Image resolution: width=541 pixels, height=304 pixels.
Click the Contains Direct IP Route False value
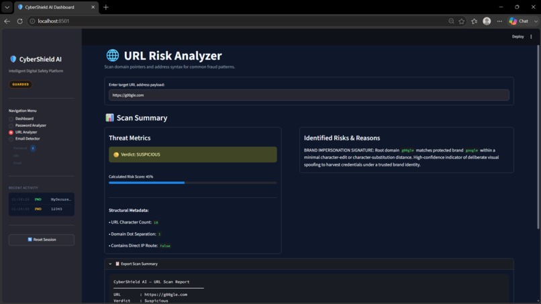click(165, 246)
